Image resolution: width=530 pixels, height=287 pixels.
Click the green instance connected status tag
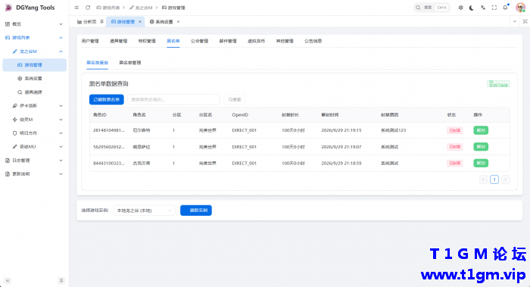tap(498, 83)
